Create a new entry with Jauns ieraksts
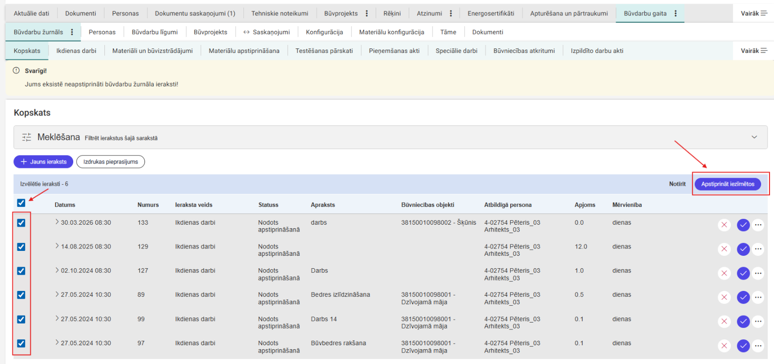774x364 pixels. [44, 162]
